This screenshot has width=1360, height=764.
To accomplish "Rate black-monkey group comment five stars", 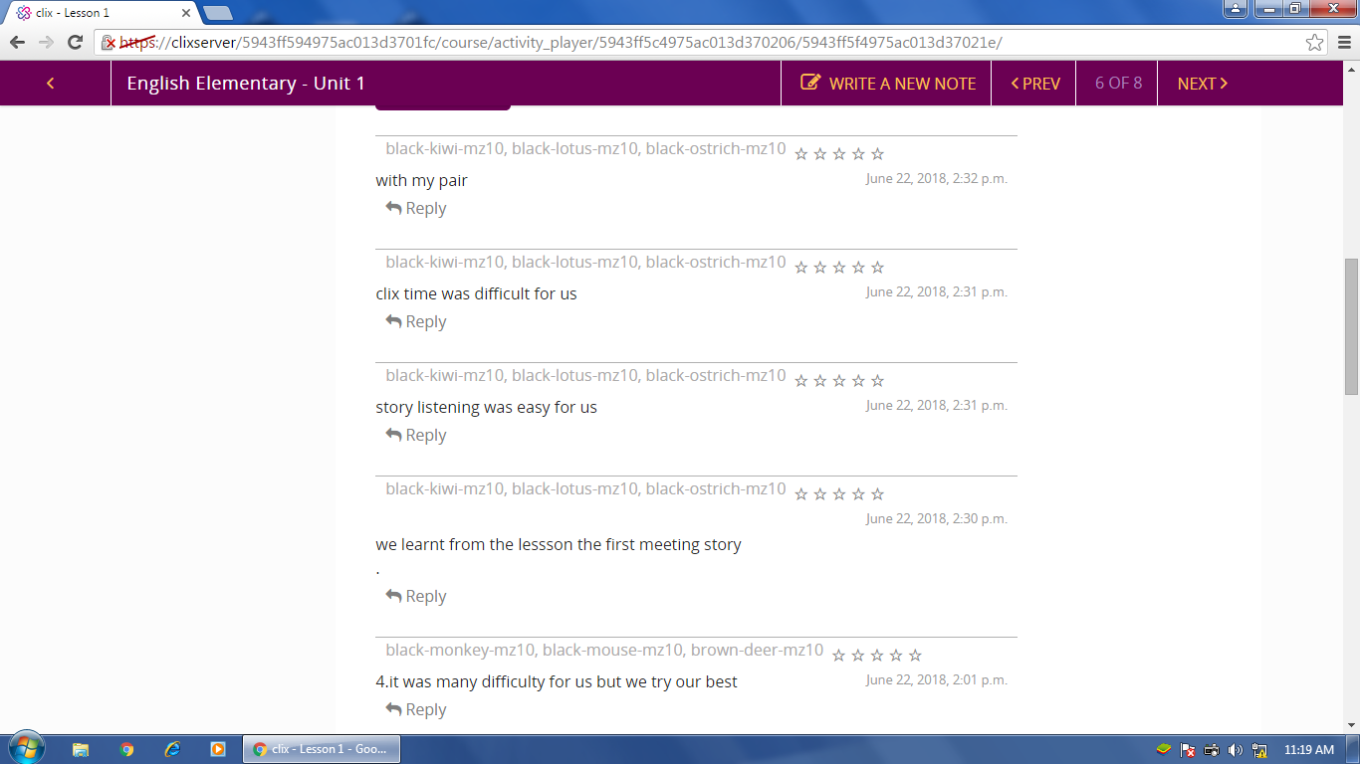I will click(915, 656).
